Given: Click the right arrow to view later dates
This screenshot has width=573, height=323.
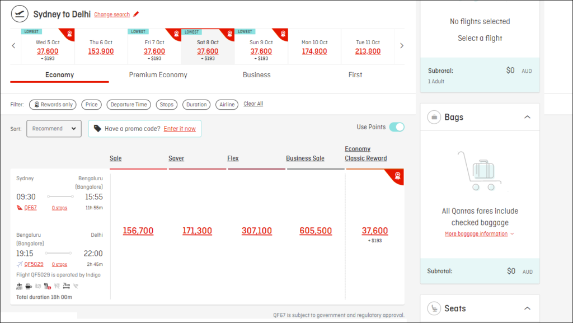Looking at the screenshot, I should pos(401,45).
